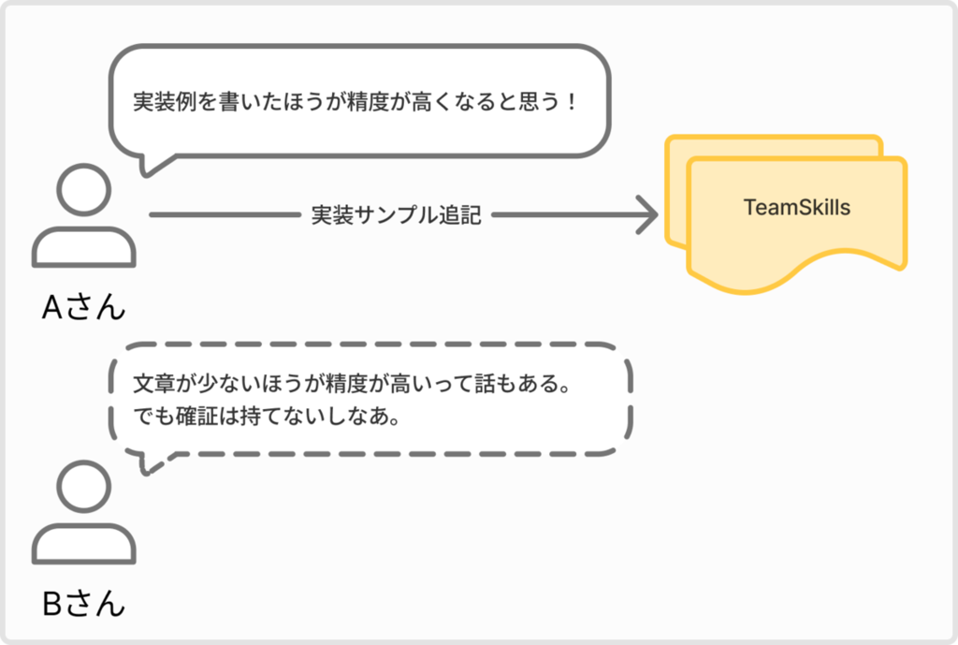Select the Bさん name label
This screenshot has height=645, width=958.
click(x=83, y=604)
